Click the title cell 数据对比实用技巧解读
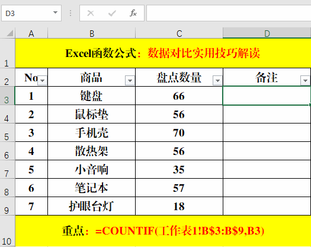Screen dimensions: 311x247 click(x=163, y=53)
